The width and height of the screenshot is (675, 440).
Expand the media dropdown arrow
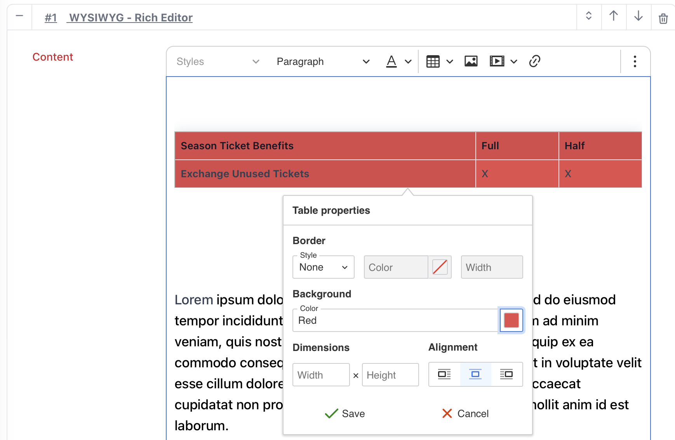click(x=514, y=61)
